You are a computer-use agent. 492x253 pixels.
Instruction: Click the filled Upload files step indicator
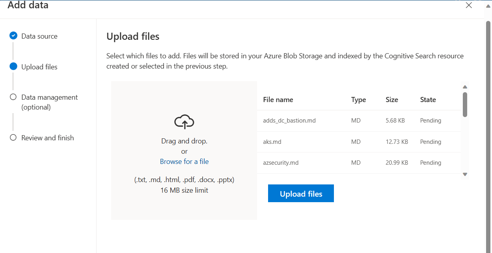pyautogui.click(x=13, y=66)
